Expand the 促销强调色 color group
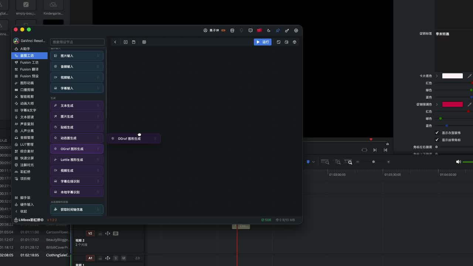The image size is (473, 266). tap(437, 105)
